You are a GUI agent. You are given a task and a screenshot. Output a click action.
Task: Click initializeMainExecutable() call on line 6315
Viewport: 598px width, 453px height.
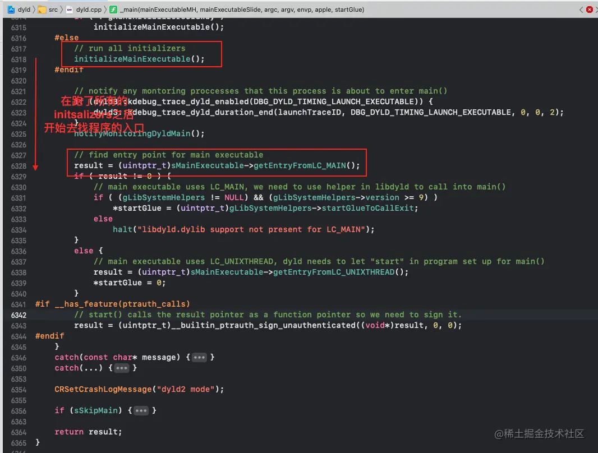tap(159, 27)
